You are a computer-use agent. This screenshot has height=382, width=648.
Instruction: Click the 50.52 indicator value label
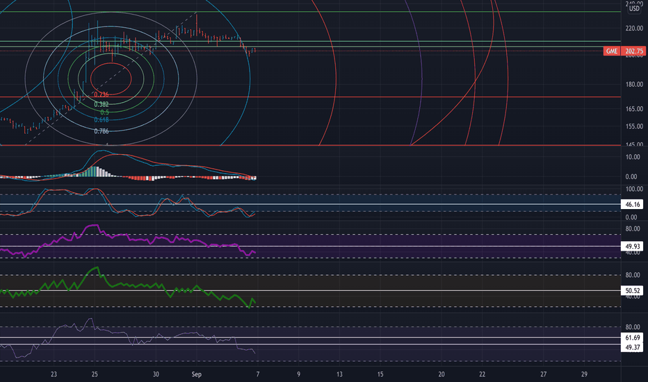click(632, 291)
